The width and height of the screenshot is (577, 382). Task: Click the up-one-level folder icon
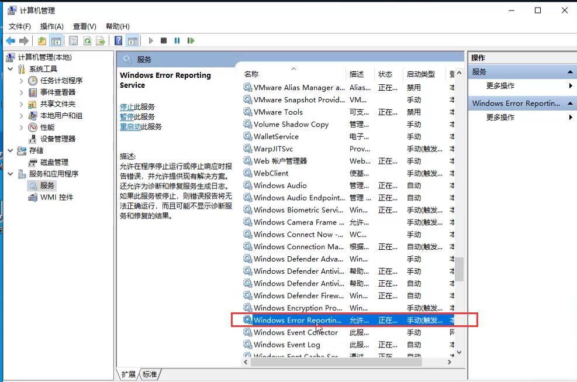(42, 40)
